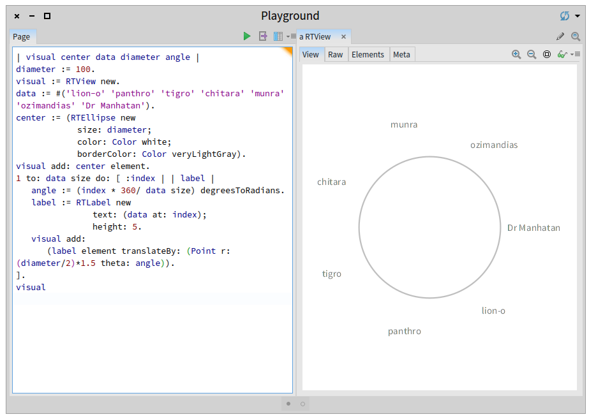The height and width of the screenshot is (419, 589).
Task: Click the magnifier icon above the inspector
Action: click(576, 36)
